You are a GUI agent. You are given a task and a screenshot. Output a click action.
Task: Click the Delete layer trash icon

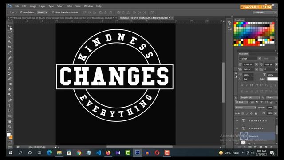coord(271,147)
